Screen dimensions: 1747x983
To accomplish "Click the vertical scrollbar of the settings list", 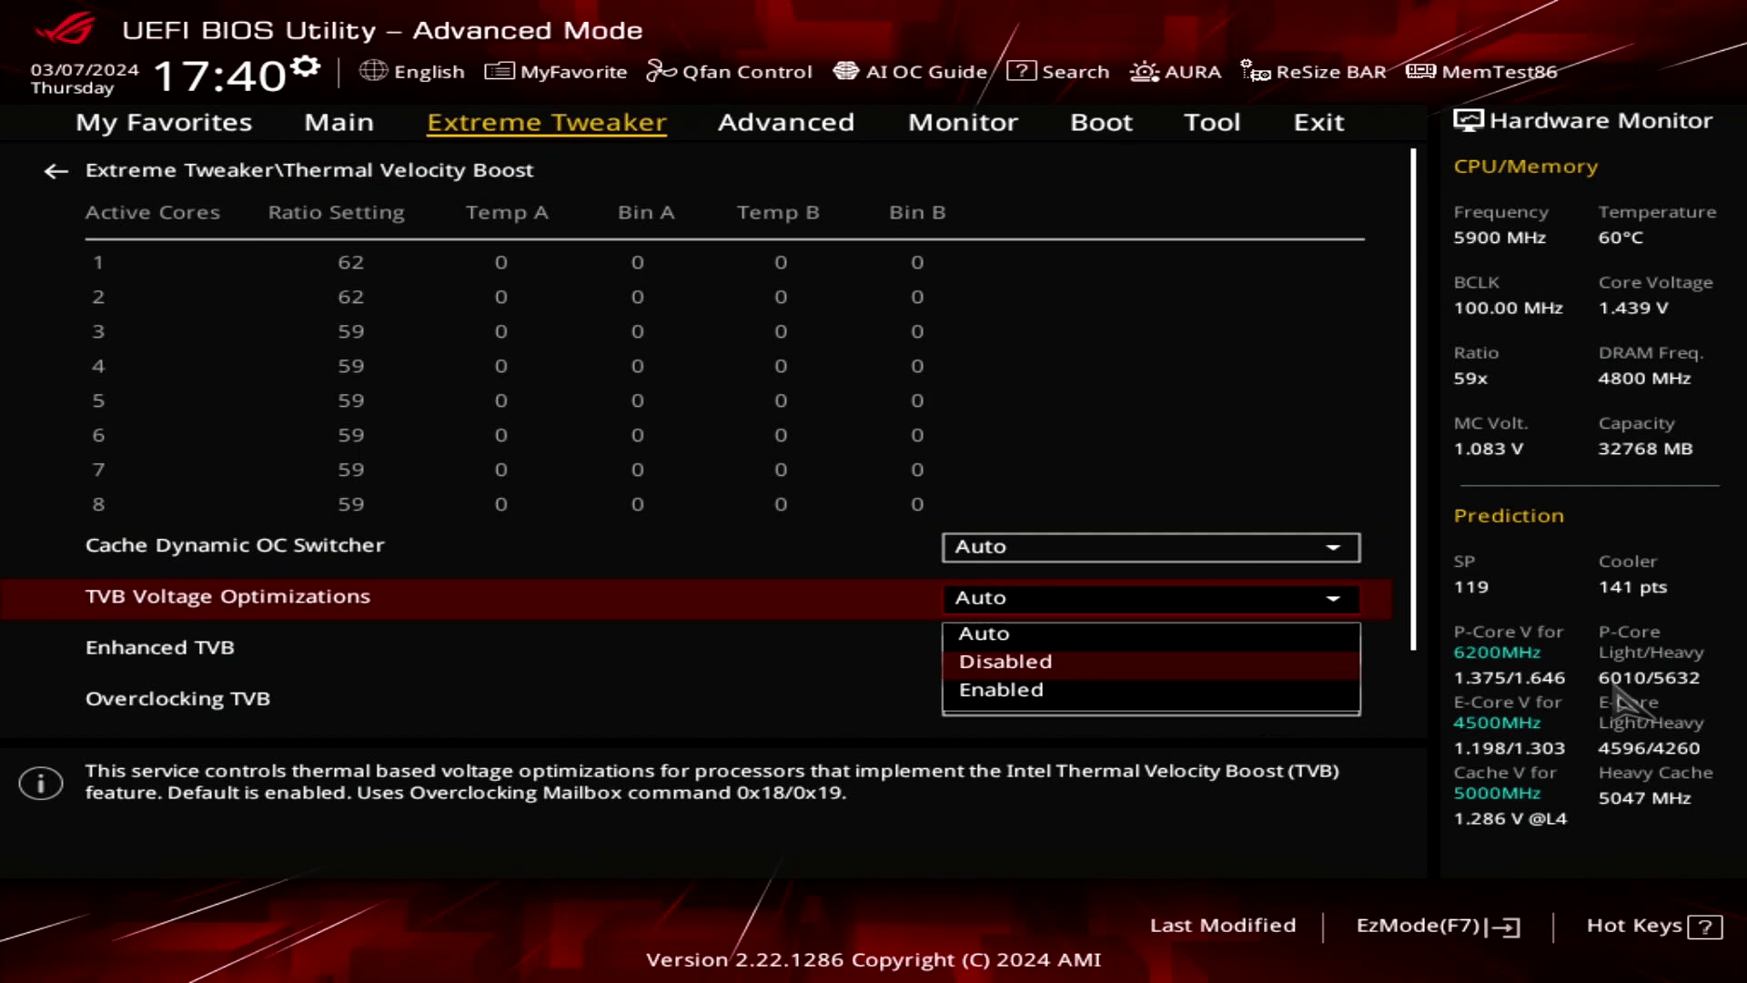I will (x=1413, y=400).
